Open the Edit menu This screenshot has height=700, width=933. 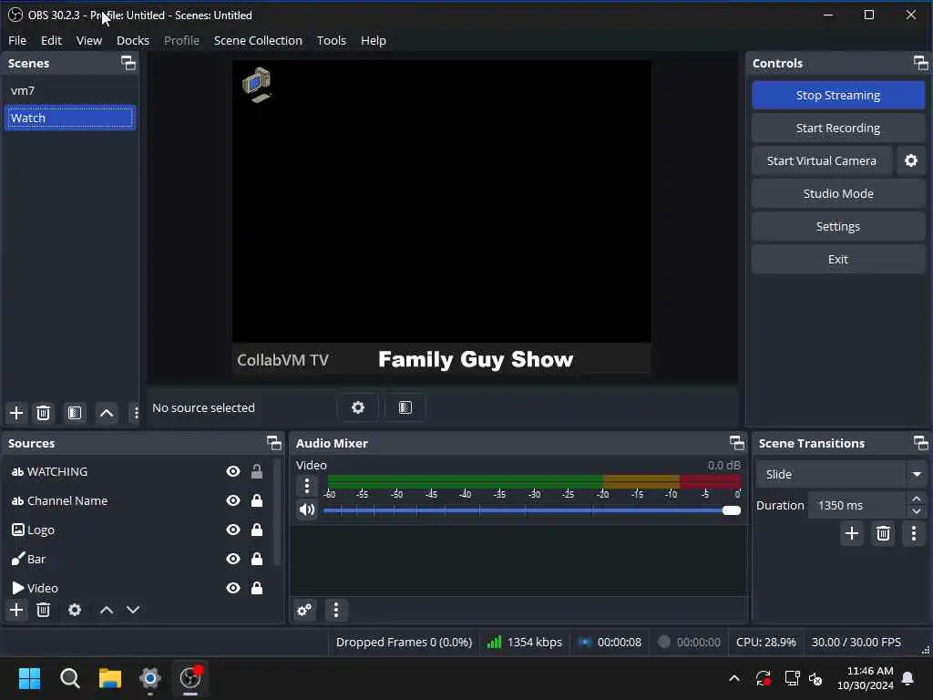point(51,40)
